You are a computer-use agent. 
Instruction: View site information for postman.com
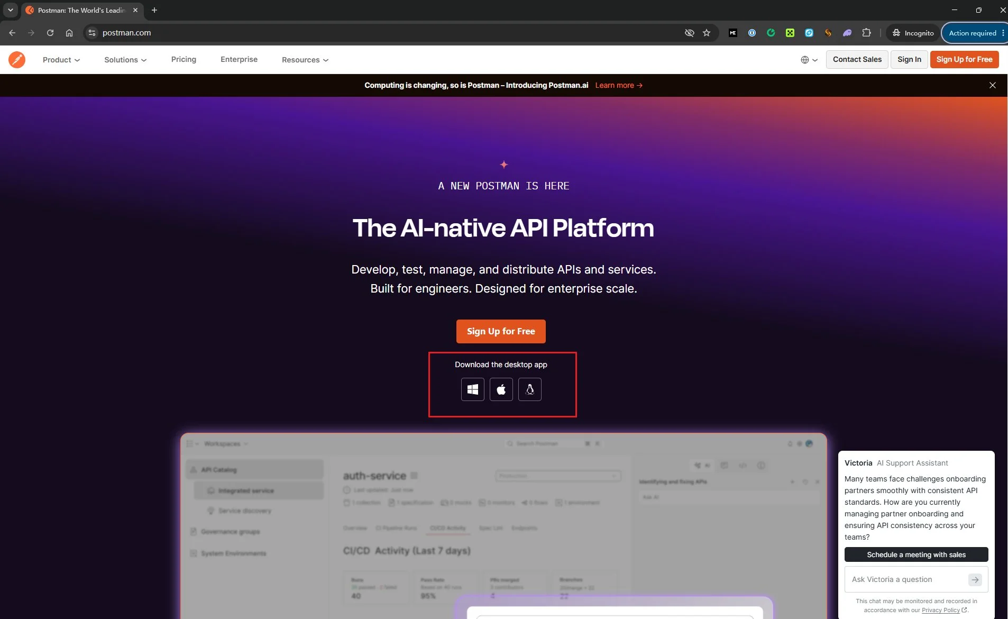coord(92,33)
